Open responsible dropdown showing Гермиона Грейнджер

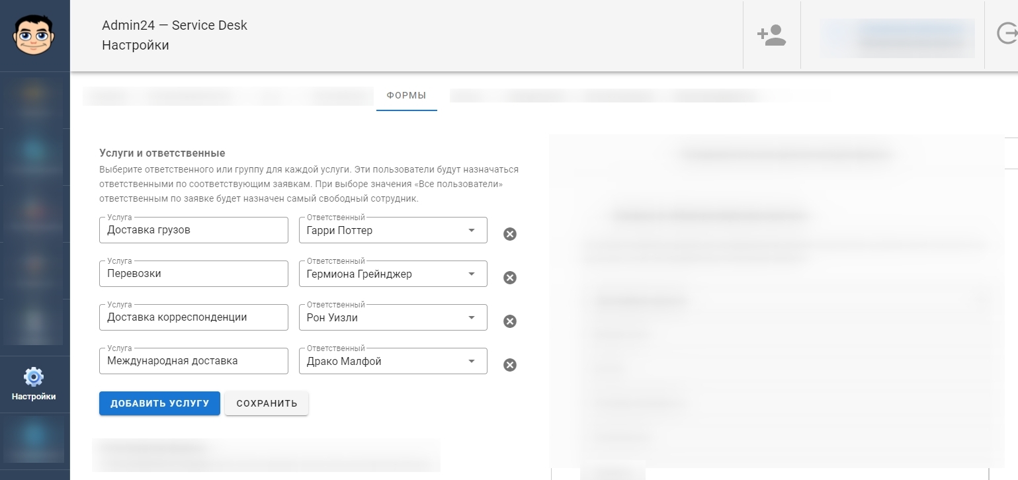coord(393,274)
